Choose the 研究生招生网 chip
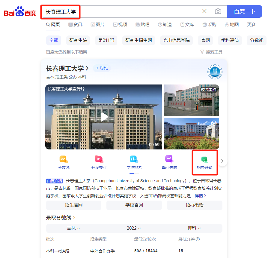Image resolution: width=271 pixels, height=258 pixels. click(x=138, y=40)
